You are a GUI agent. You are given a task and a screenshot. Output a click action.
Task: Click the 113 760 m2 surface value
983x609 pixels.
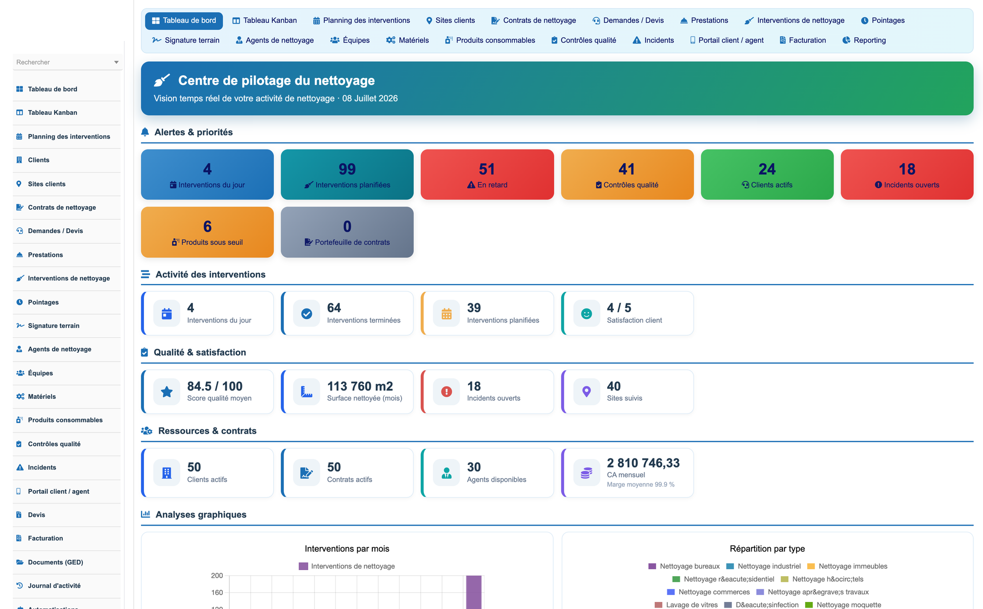coord(360,386)
